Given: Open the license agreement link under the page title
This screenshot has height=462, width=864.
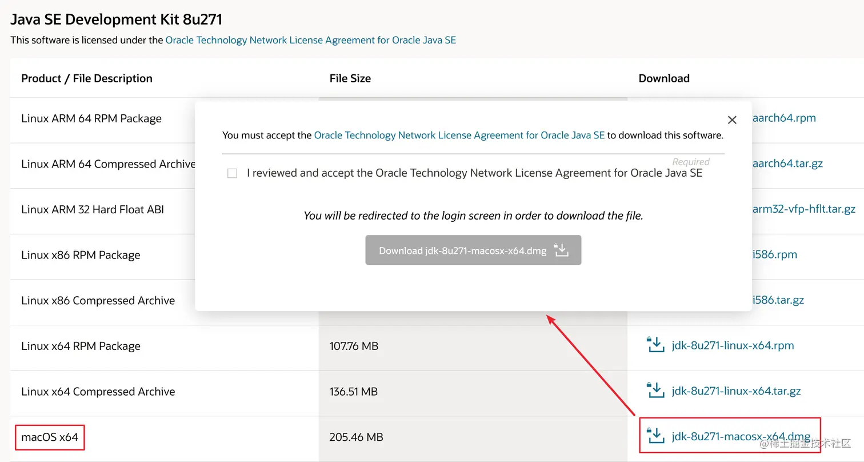Looking at the screenshot, I should coord(311,40).
